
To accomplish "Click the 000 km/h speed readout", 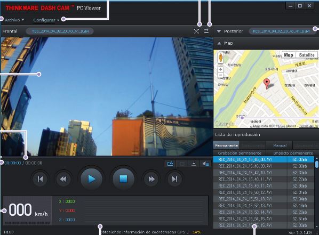I will tap(28, 210).
